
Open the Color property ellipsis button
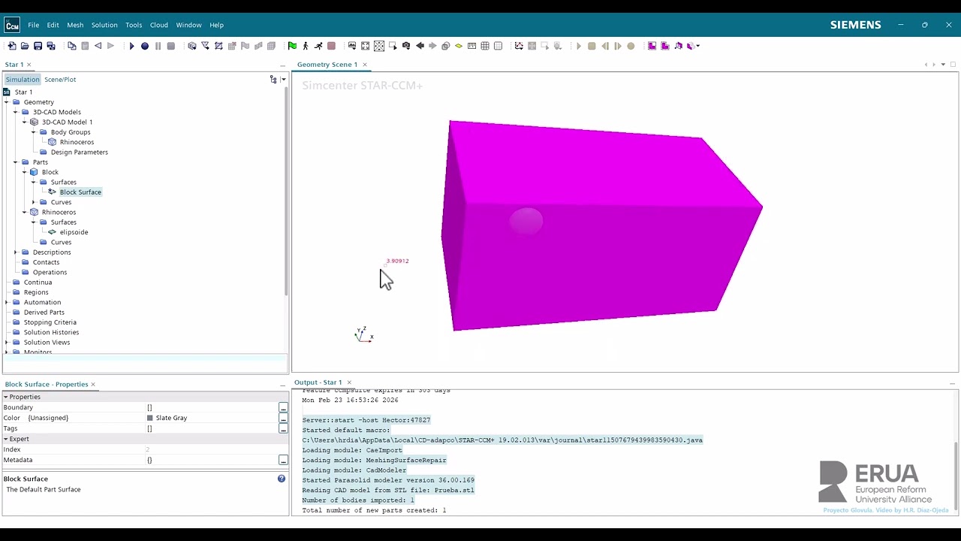[x=283, y=418]
